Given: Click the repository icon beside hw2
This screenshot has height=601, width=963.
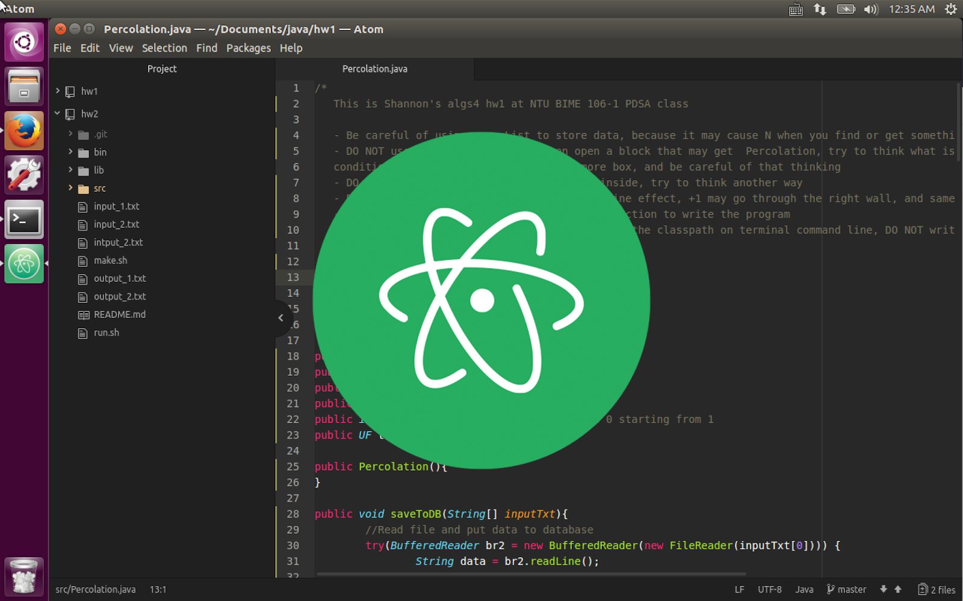Looking at the screenshot, I should coord(70,114).
